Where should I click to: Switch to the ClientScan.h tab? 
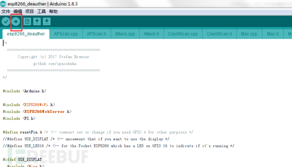pos(219,34)
